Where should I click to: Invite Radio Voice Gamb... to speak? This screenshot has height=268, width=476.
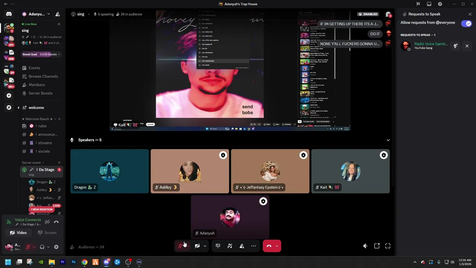click(456, 46)
